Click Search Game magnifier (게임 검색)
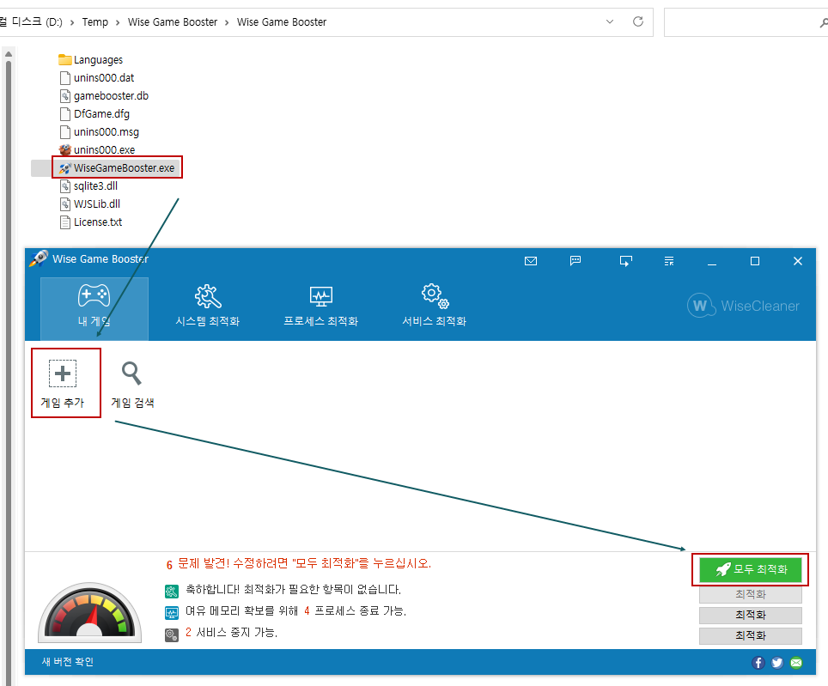 (132, 384)
